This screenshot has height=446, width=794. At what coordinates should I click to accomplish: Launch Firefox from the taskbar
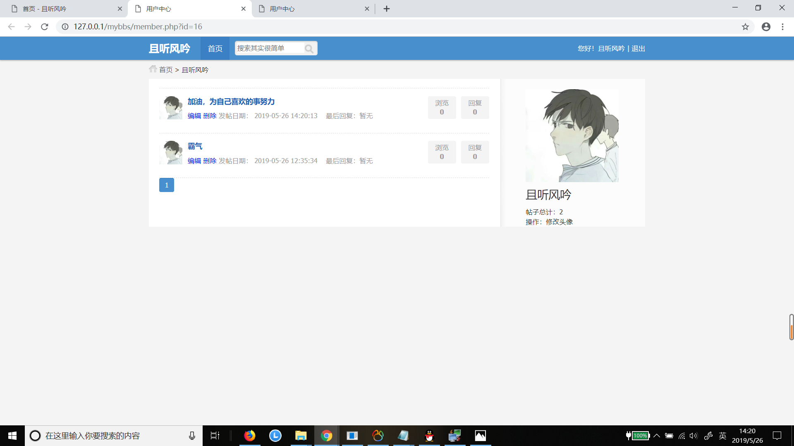[x=250, y=435]
